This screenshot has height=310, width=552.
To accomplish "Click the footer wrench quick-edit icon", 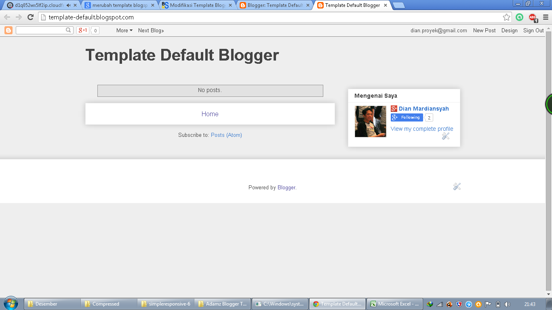I will (457, 186).
